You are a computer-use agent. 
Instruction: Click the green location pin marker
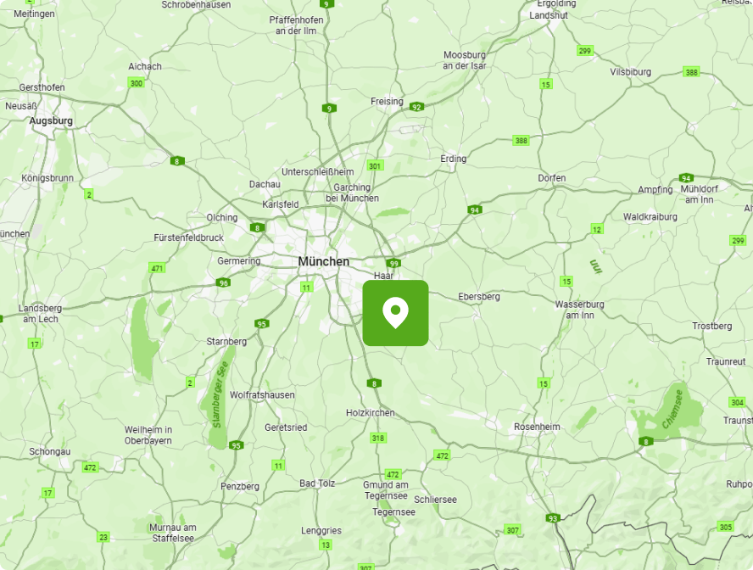[x=395, y=313]
